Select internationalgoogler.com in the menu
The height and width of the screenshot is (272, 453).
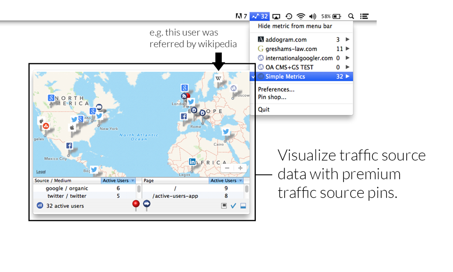(x=302, y=58)
